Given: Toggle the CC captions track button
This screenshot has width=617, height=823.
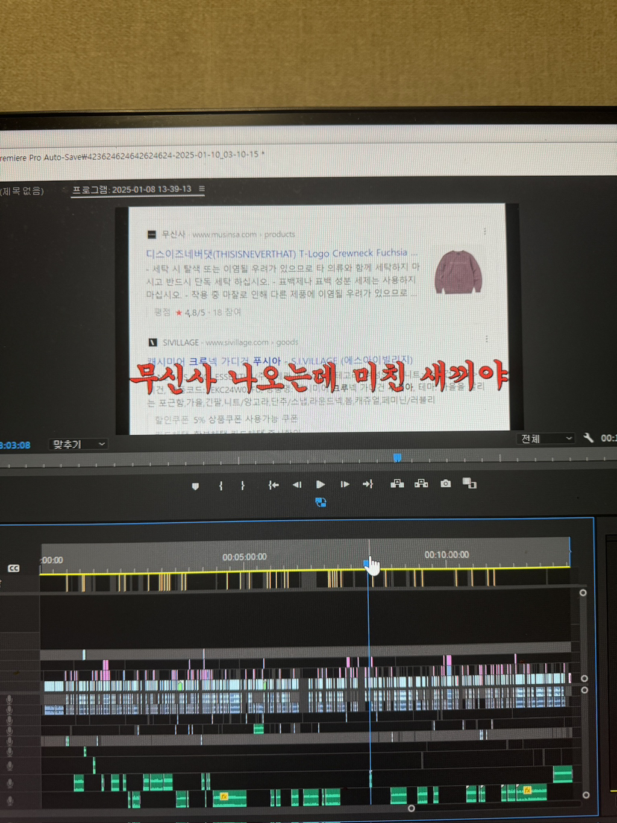Looking at the screenshot, I should click(13, 568).
